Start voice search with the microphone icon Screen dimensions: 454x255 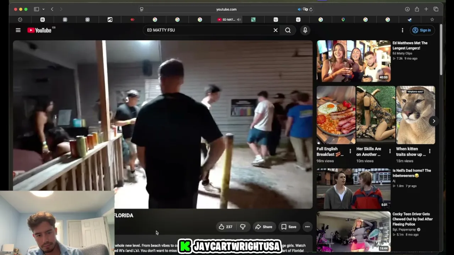coord(305,30)
